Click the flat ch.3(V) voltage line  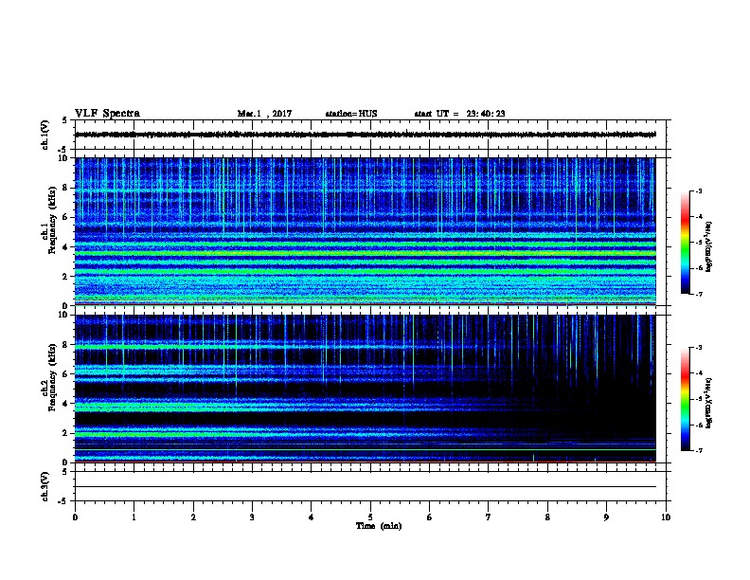pyautogui.click(x=366, y=487)
